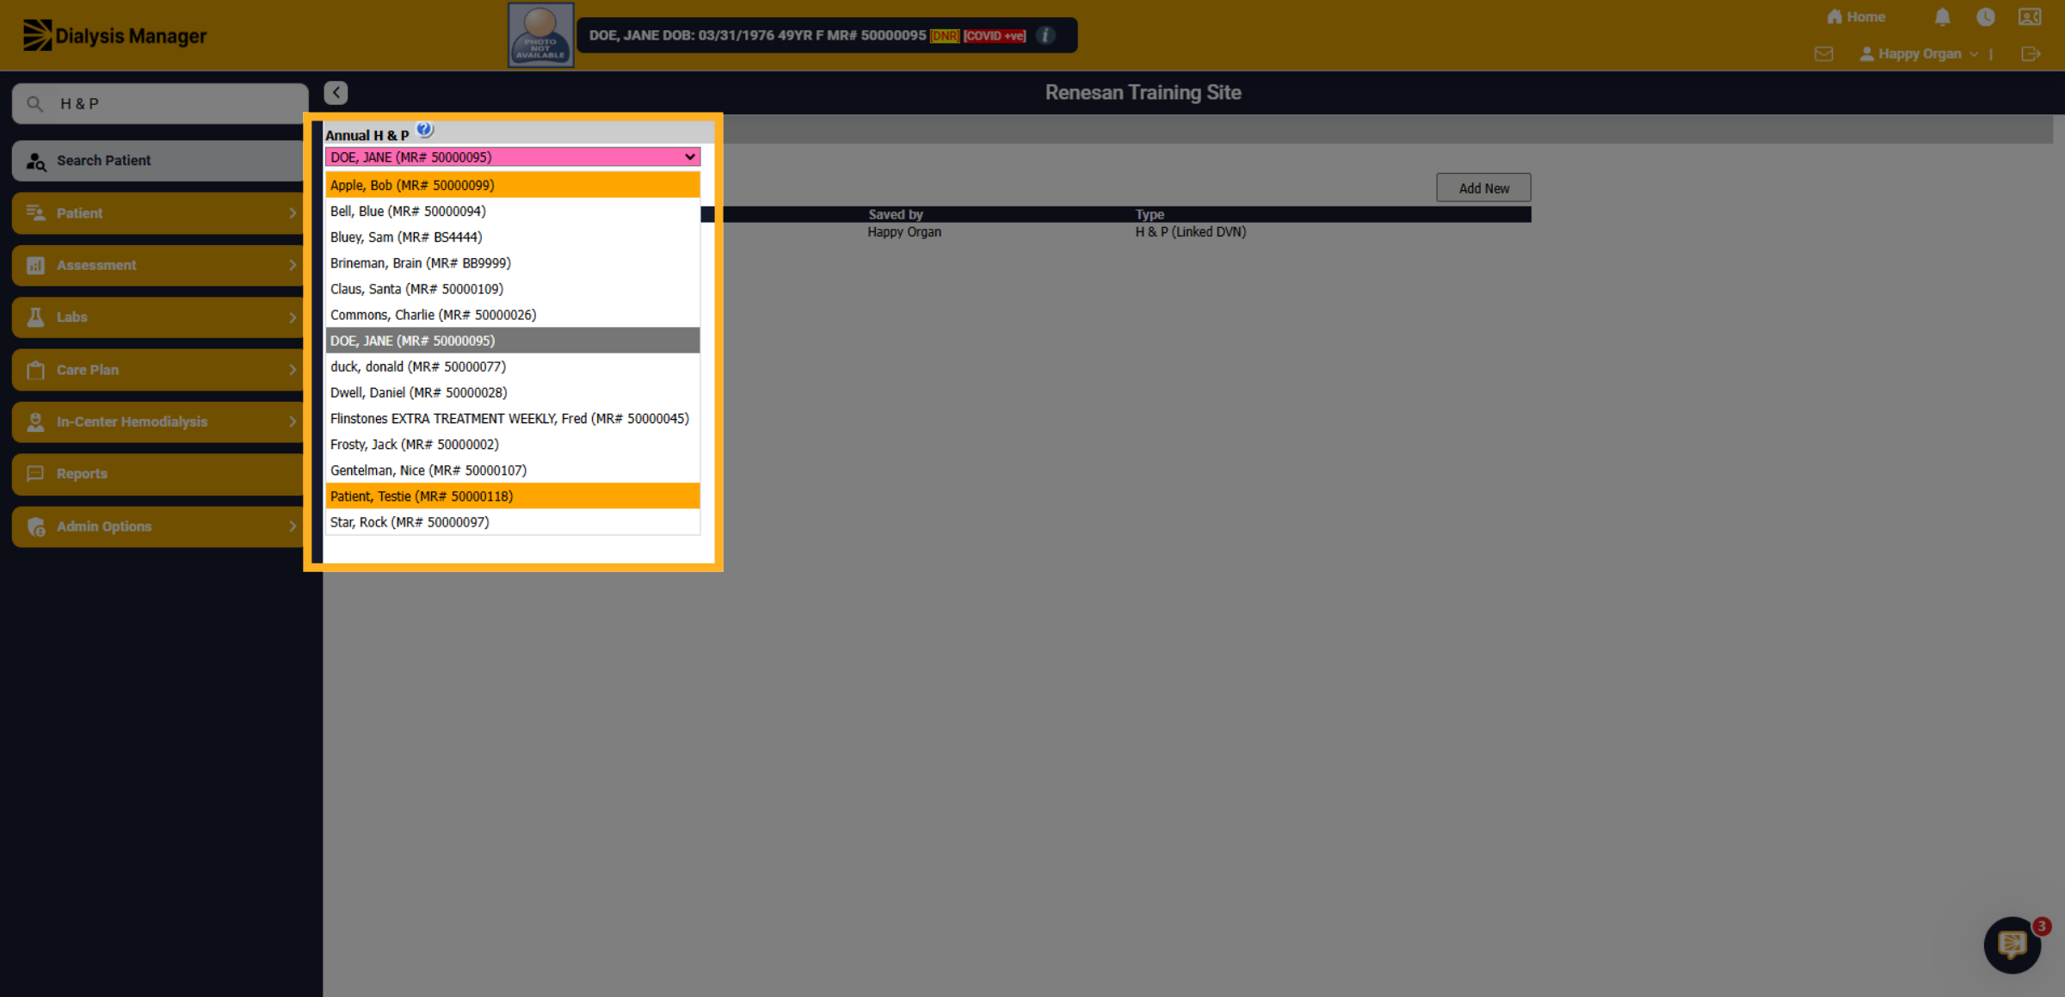
Task: Select Commons, Charlie option
Action: [513, 315]
